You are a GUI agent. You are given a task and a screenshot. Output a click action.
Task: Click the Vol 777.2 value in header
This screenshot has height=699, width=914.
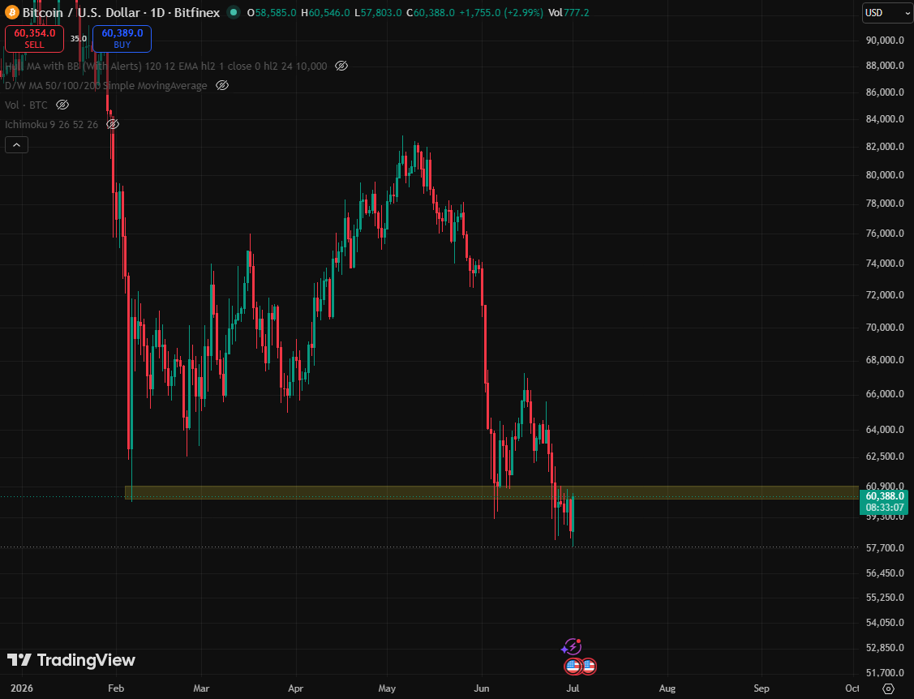pos(569,12)
